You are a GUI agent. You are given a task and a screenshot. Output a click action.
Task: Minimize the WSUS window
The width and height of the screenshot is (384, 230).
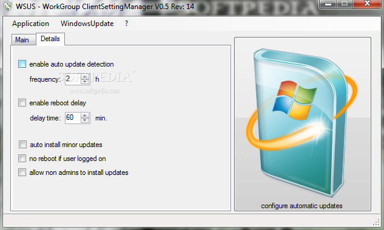[328, 4]
